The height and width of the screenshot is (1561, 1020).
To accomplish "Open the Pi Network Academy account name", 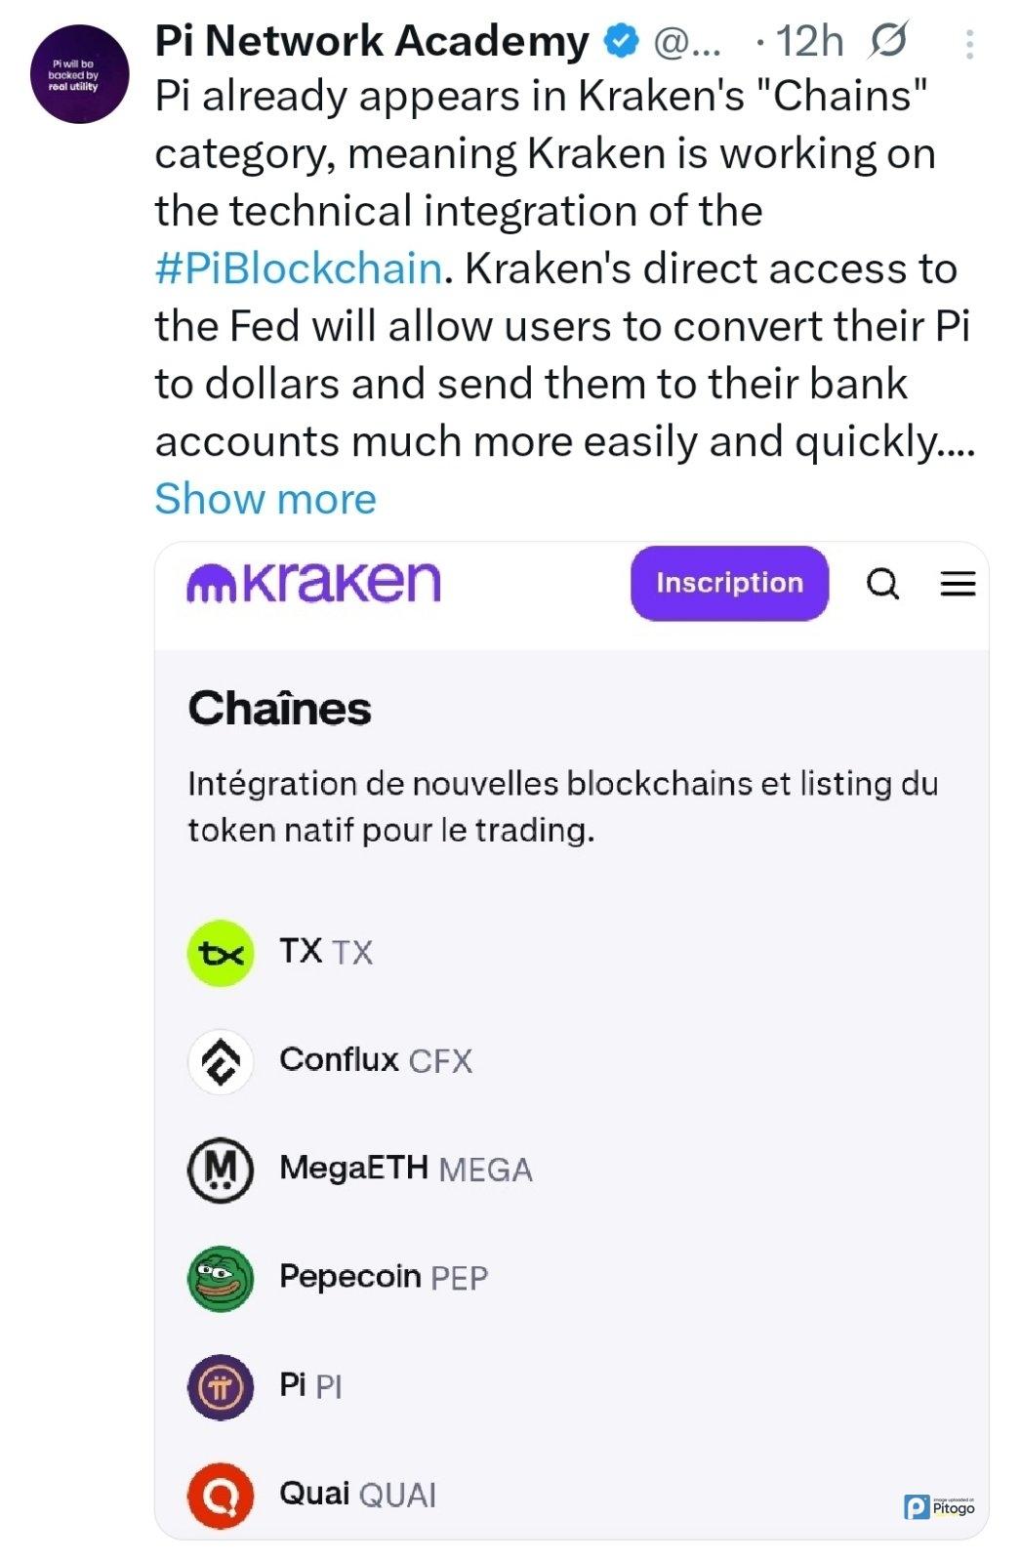I will tap(372, 42).
